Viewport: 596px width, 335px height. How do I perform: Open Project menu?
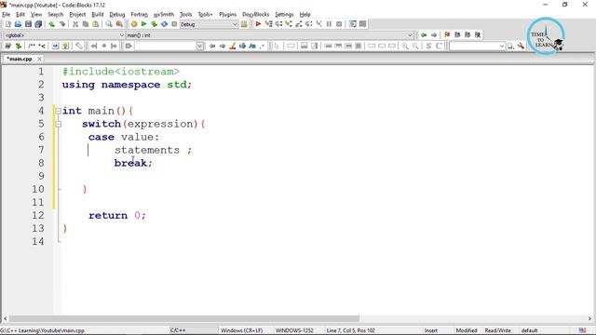77,15
